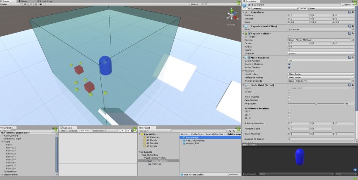Open the scene Gizmos dropdown
This screenshot has height=180, width=358.
pos(195,4)
